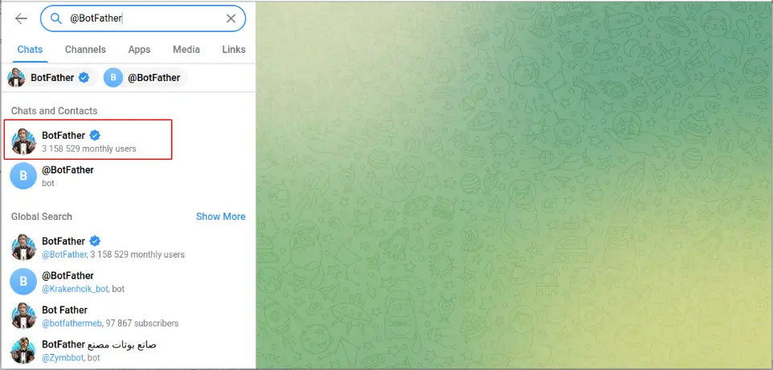Click the magnifier icon in the search box

(56, 18)
